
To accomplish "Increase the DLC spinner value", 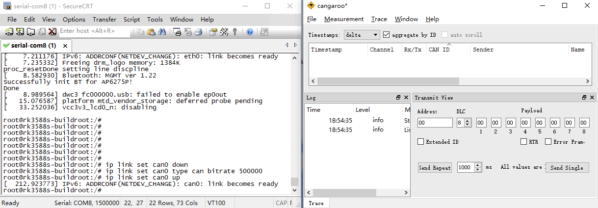I will [x=468, y=121].
